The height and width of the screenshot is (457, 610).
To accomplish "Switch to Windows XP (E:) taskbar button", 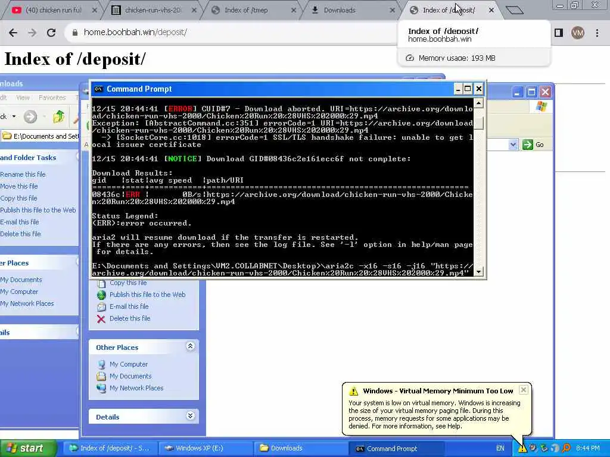I will (206, 448).
